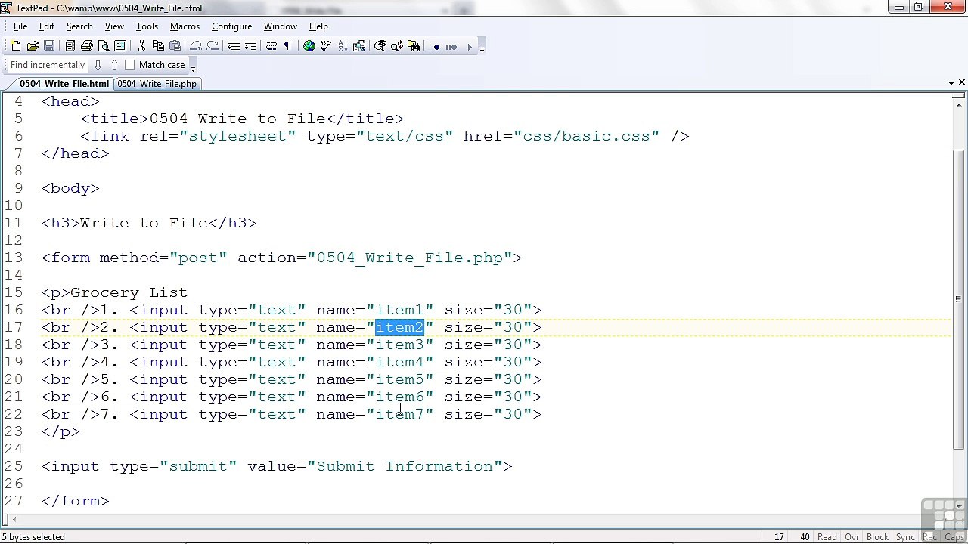
Task: Toggle Ovr overtype indicator in status bar
Action: point(852,537)
